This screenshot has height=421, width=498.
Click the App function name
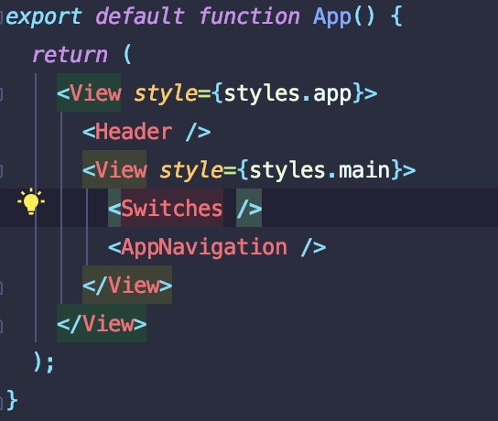click(x=332, y=16)
